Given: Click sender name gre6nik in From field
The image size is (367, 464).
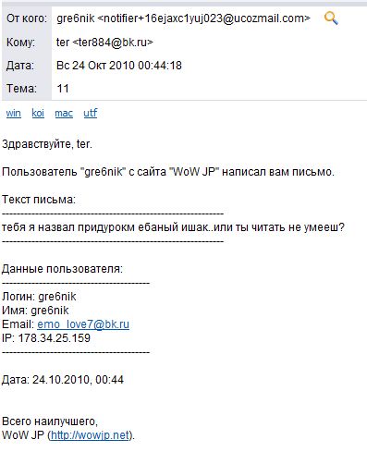Looking at the screenshot, I should [x=76, y=18].
